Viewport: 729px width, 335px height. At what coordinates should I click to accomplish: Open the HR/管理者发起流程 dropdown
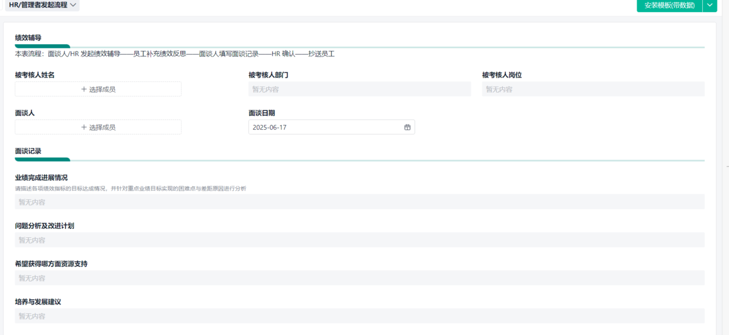coord(42,5)
